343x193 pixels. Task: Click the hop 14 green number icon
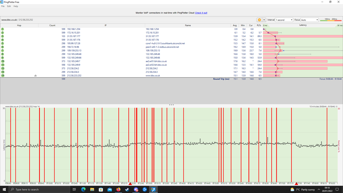2,75
